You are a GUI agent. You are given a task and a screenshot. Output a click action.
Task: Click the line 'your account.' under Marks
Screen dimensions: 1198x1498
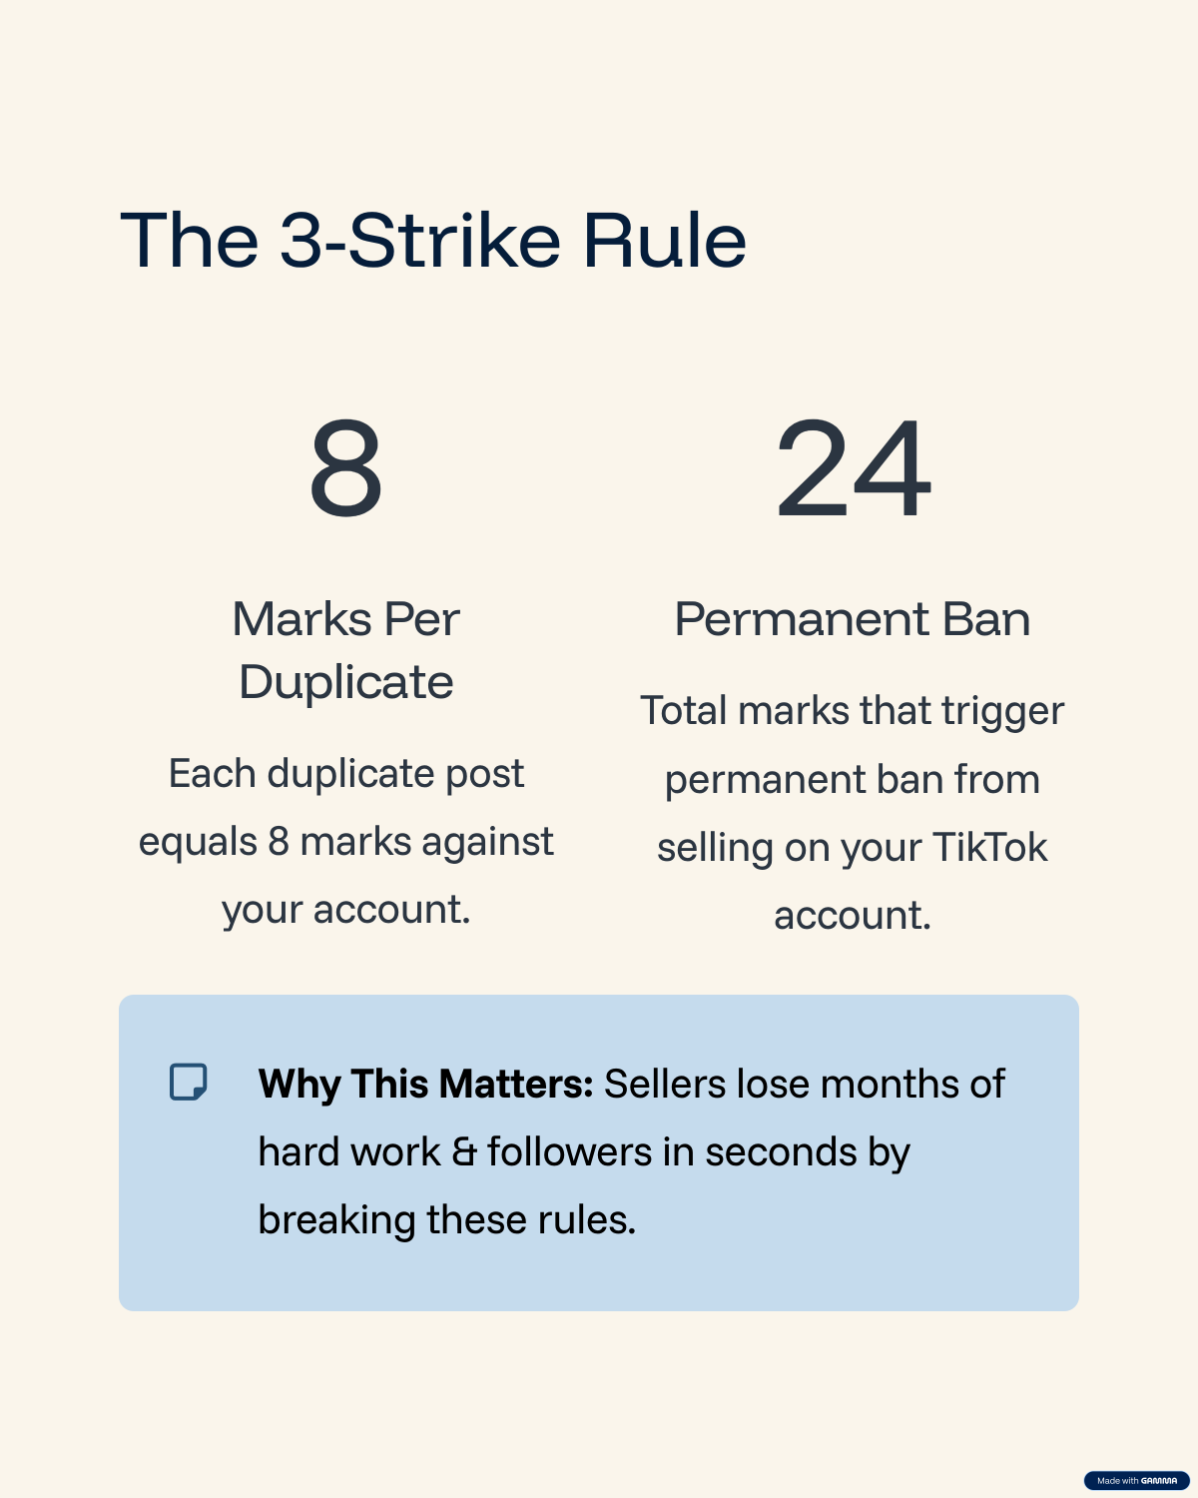(345, 910)
